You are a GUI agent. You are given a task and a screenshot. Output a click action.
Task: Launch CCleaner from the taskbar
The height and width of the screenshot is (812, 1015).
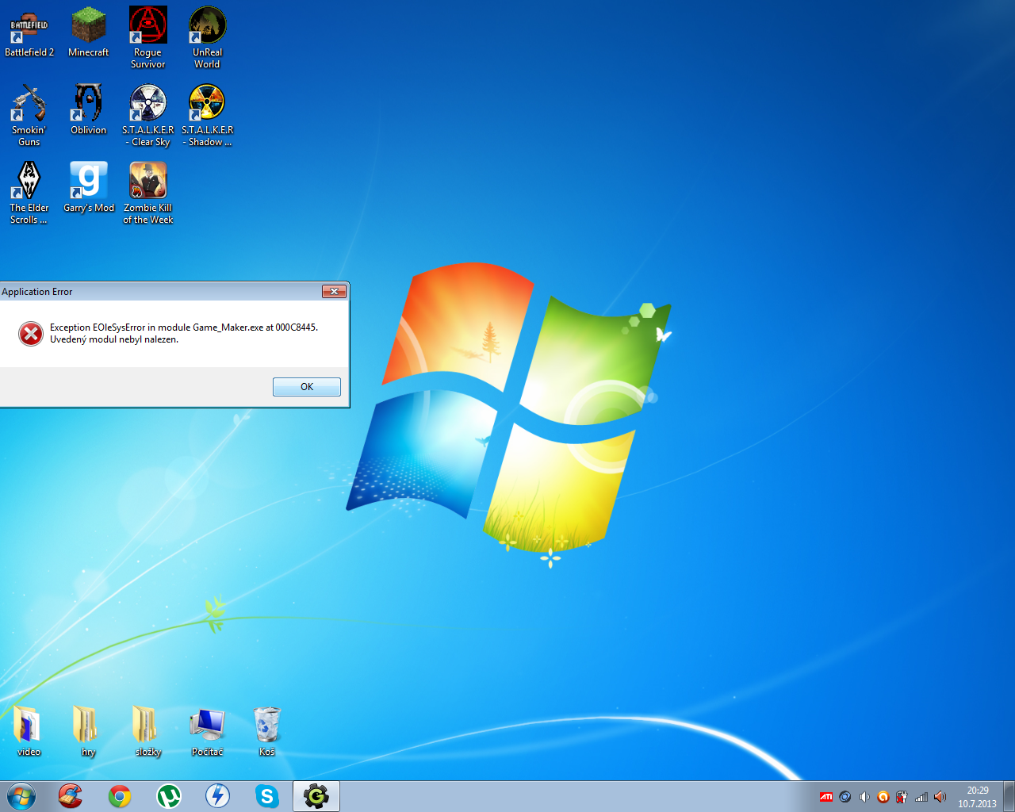tap(71, 796)
